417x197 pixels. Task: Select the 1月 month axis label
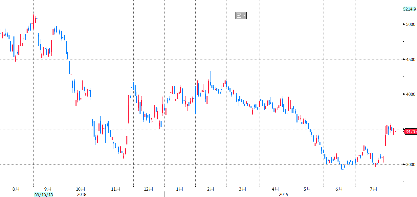tap(180, 189)
